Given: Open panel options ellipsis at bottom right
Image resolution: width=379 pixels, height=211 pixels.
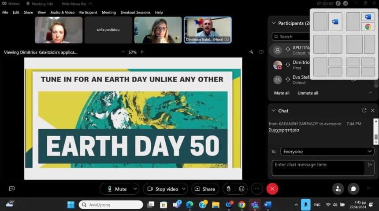Looking at the screenshot, I should (x=369, y=189).
